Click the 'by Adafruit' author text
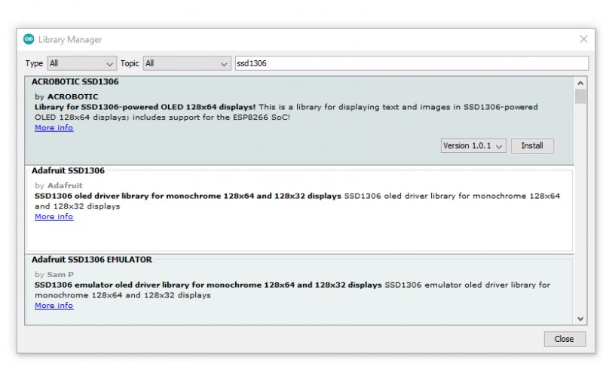Viewport: 603px width, 369px height. 59,185
